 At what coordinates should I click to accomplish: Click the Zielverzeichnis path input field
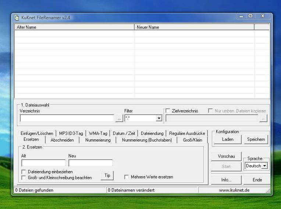(x=212, y=118)
